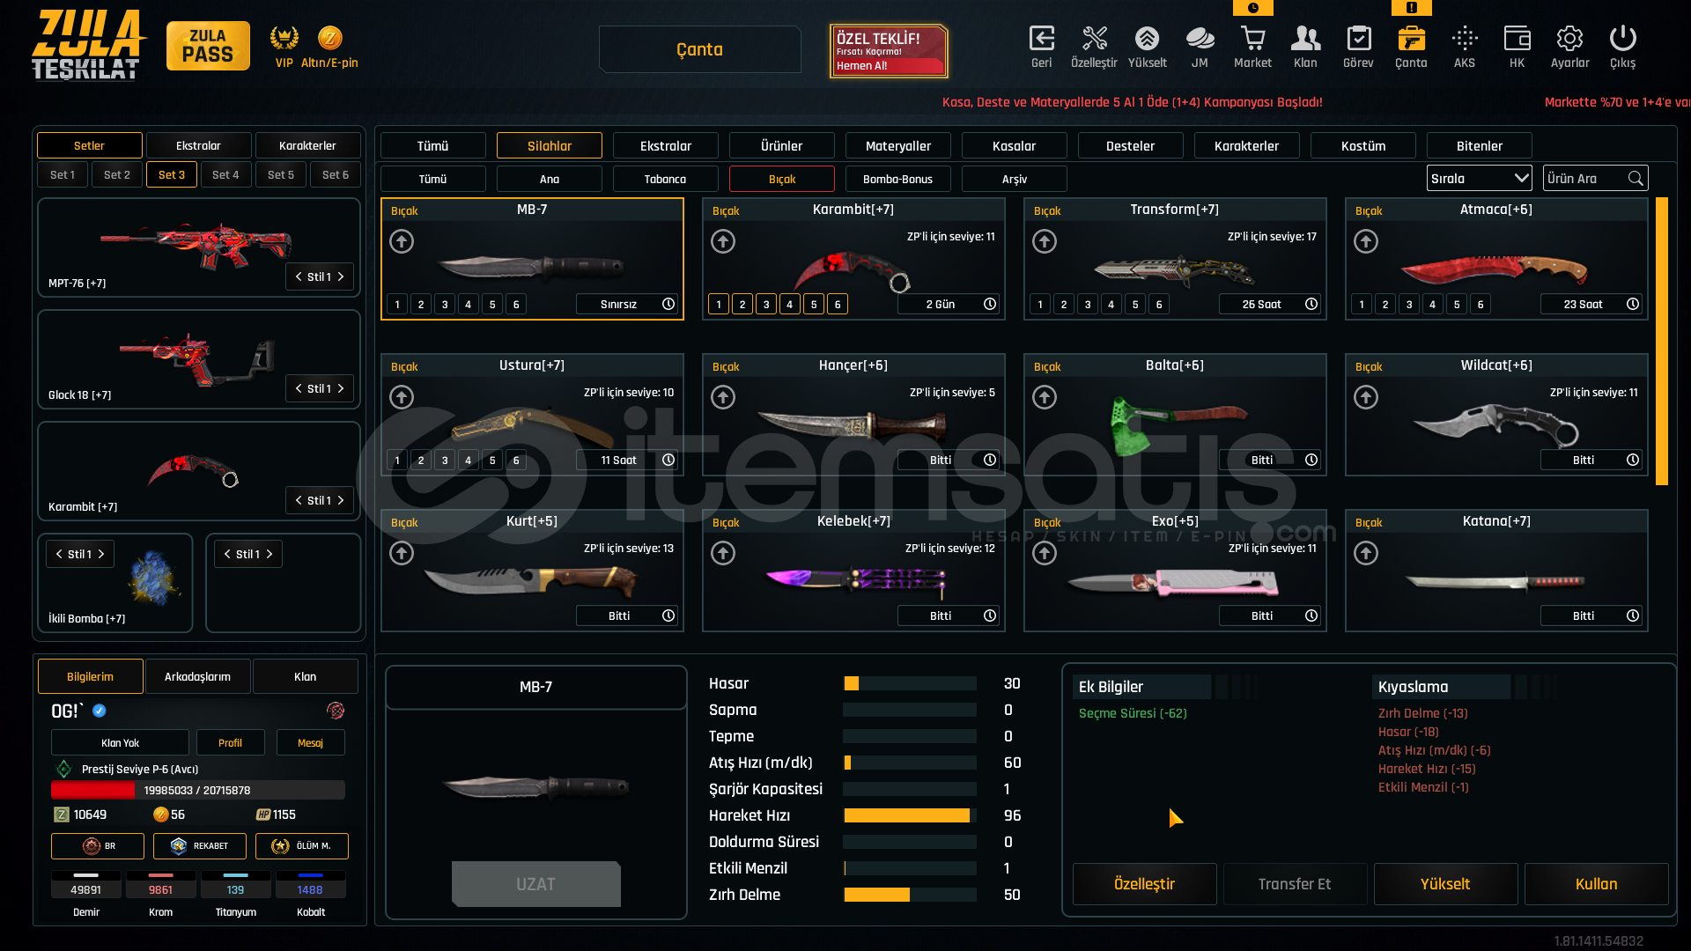This screenshot has height=951, width=1691.
Task: Toggle set slot 1 on Transform[+7] card
Action: 1040,305
